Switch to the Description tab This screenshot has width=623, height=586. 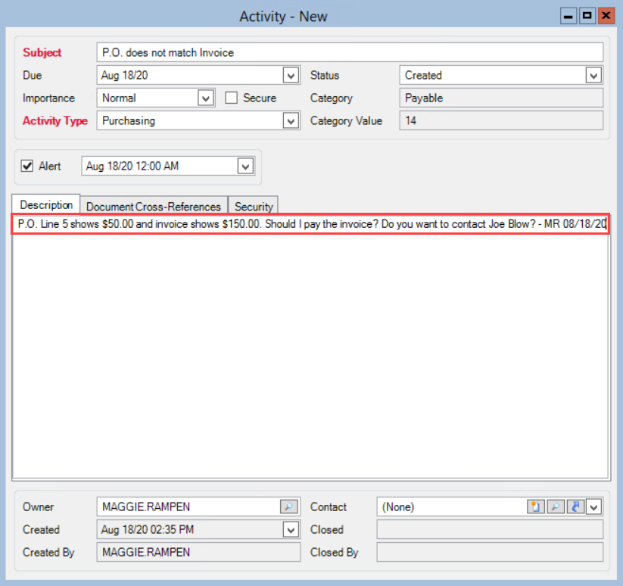pos(46,205)
